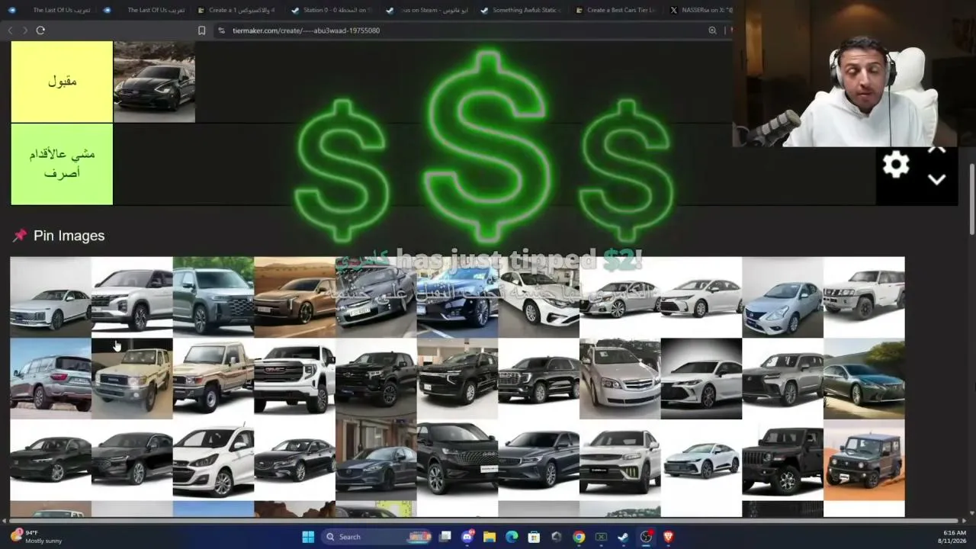976x549 pixels.
Task: Move tier row down with chevron
Action: (936, 180)
